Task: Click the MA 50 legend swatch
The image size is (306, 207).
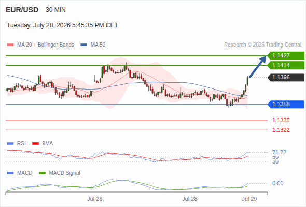Action: pos(84,45)
